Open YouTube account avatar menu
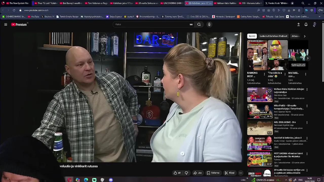The height and width of the screenshot is (182, 324). pos(314,25)
